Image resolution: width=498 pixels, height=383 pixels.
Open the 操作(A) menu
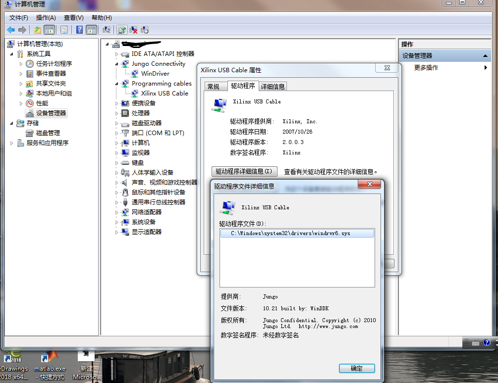(x=46, y=18)
